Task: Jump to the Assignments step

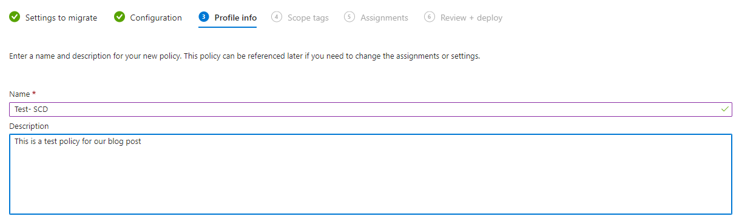Action: click(x=384, y=18)
